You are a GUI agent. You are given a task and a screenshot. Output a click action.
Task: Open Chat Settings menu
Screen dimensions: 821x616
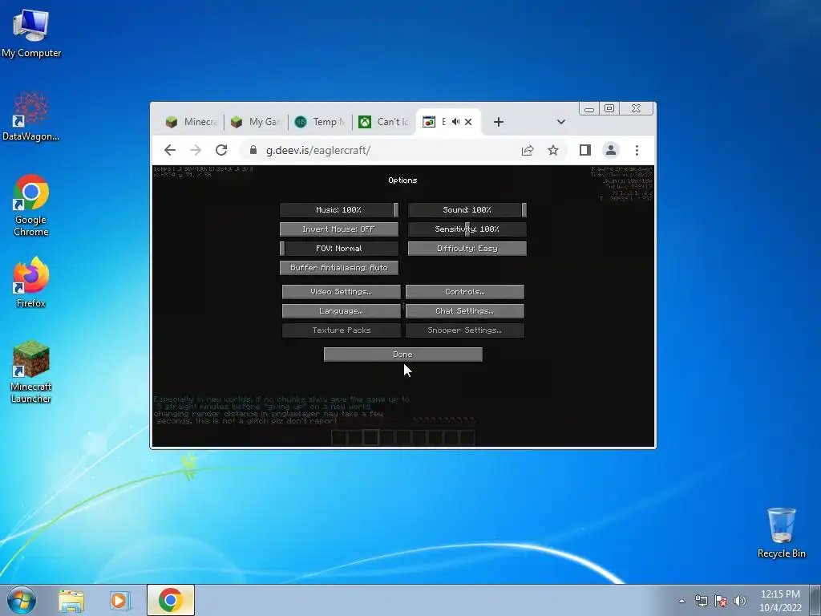pyautogui.click(x=465, y=311)
